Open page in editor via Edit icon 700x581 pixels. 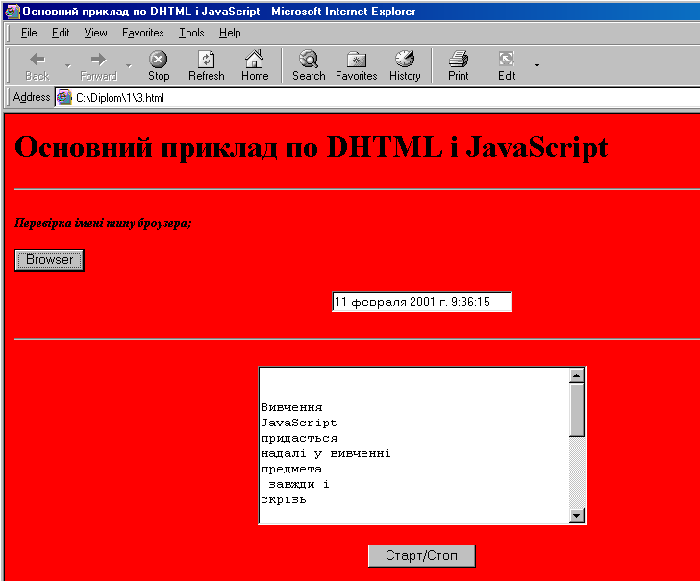(507, 59)
